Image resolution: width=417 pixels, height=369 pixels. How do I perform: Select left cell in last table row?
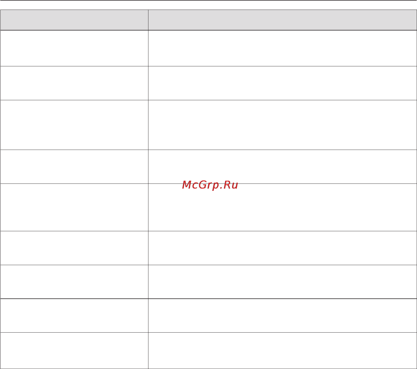point(74,351)
